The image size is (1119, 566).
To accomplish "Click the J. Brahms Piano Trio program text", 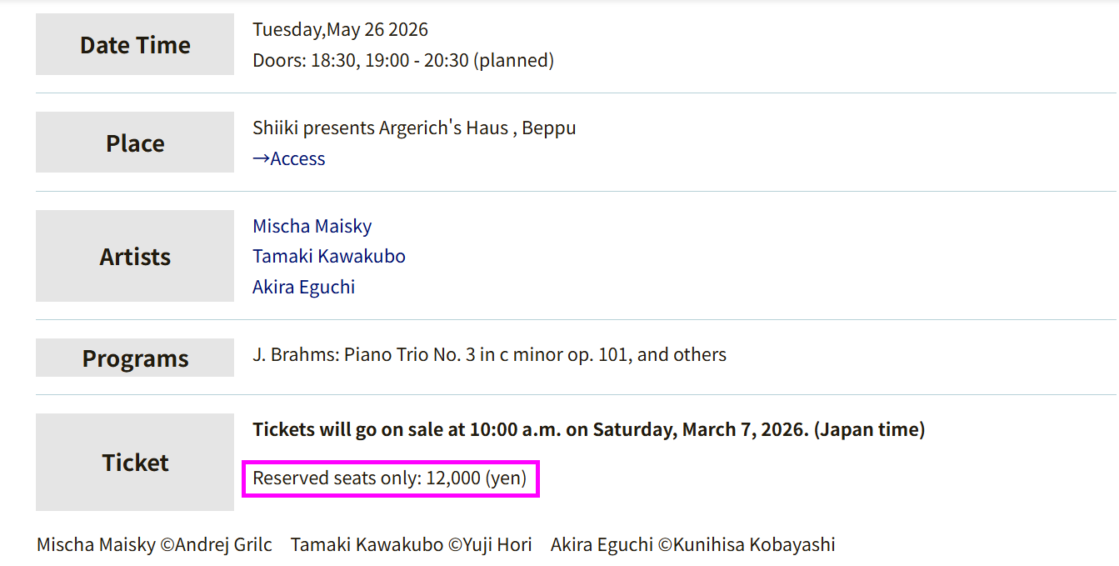I will click(489, 355).
